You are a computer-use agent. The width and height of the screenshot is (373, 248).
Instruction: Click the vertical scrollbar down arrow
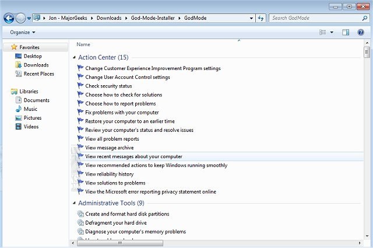pos(367,236)
